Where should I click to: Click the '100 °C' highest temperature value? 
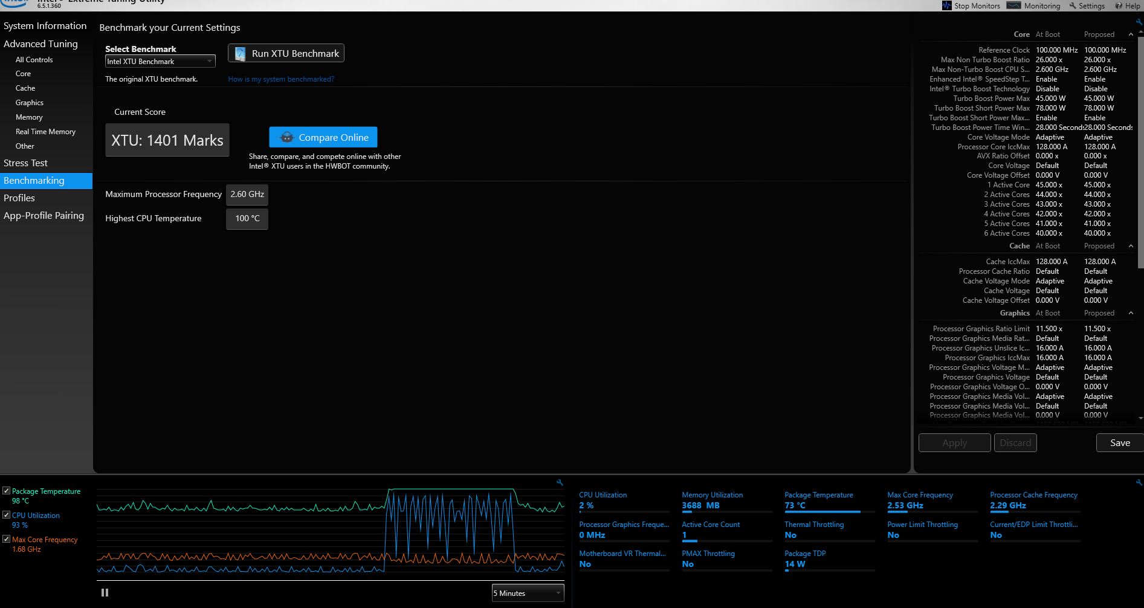(247, 219)
